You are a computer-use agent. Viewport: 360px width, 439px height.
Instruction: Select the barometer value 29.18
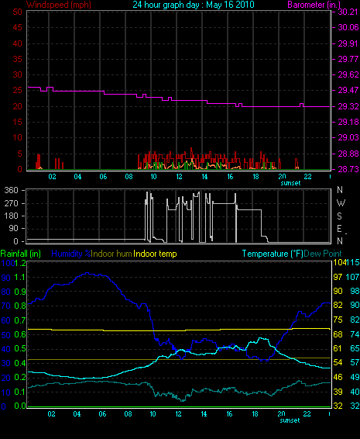[x=348, y=122]
